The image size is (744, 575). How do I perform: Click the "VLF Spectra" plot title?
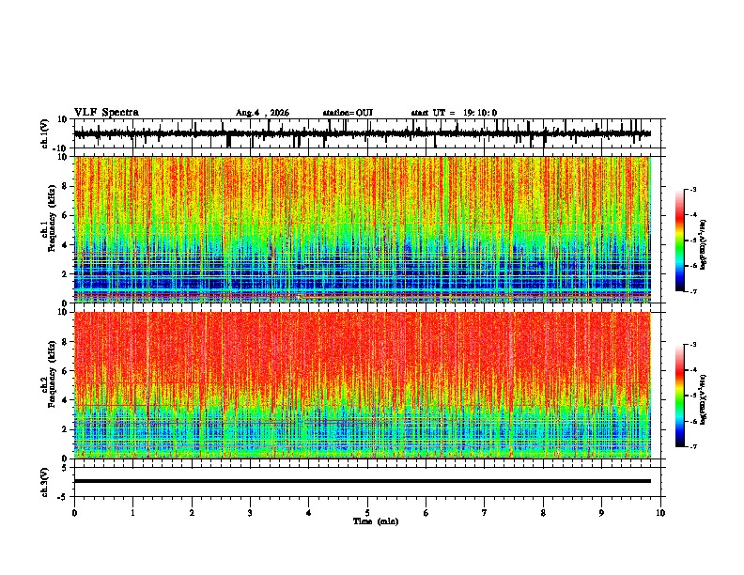click(x=106, y=113)
